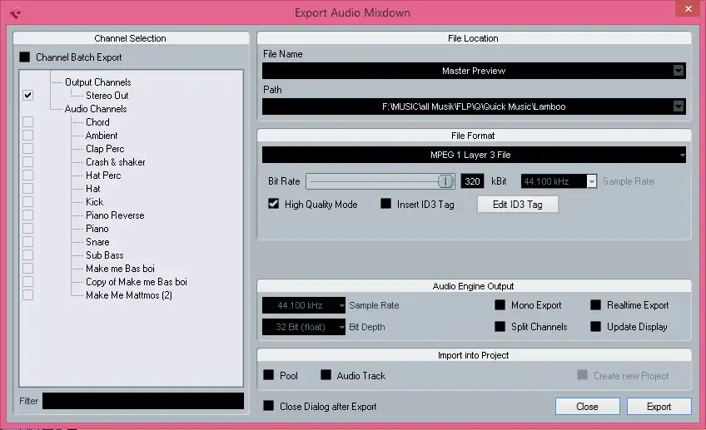
Task: Click the Import into Project section header
Action: coord(474,355)
